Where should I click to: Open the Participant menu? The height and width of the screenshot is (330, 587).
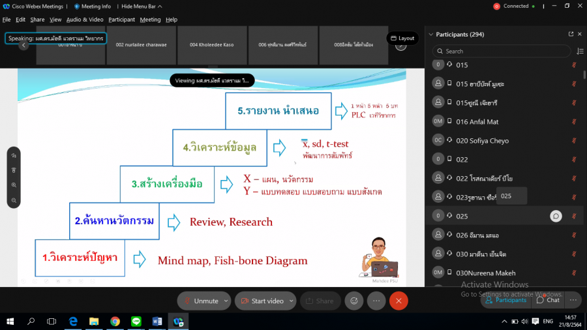click(121, 20)
